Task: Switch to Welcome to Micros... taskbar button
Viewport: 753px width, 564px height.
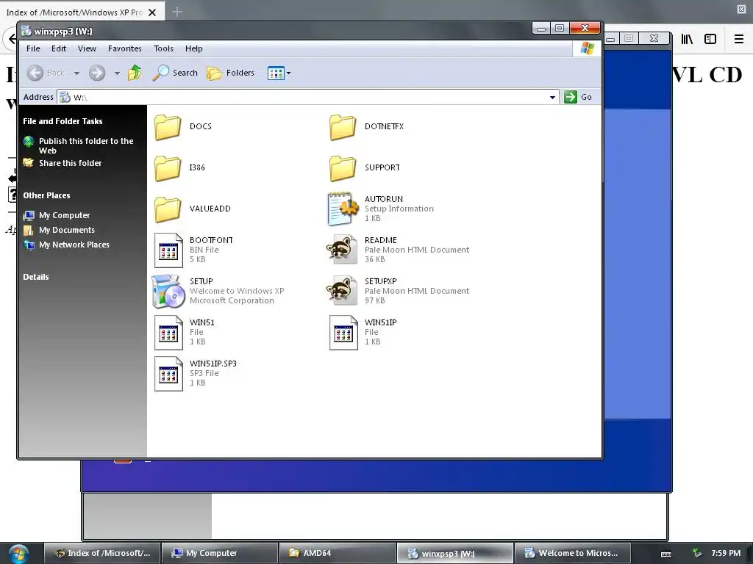Action: click(572, 553)
